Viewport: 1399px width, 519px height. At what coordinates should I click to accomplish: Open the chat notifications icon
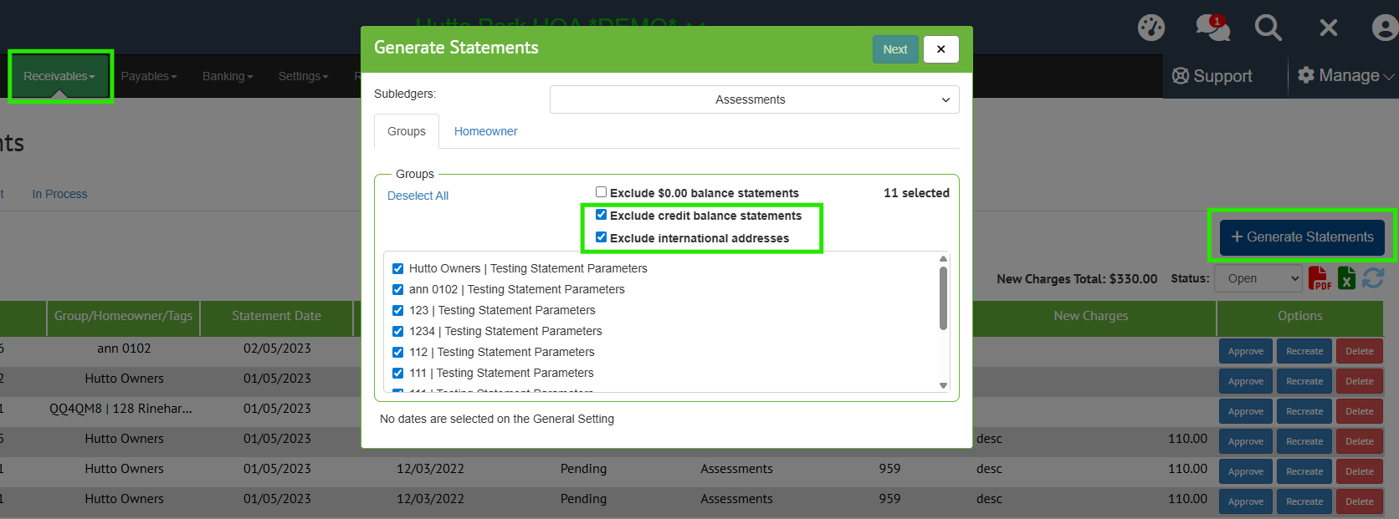pyautogui.click(x=1212, y=28)
